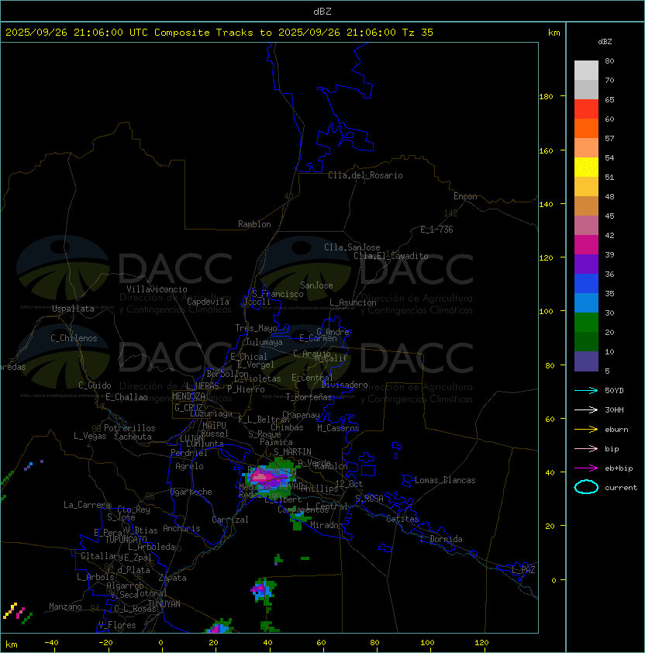The height and width of the screenshot is (653, 645).
Task: Click the Ramblon label in the north
Action: pyautogui.click(x=254, y=224)
